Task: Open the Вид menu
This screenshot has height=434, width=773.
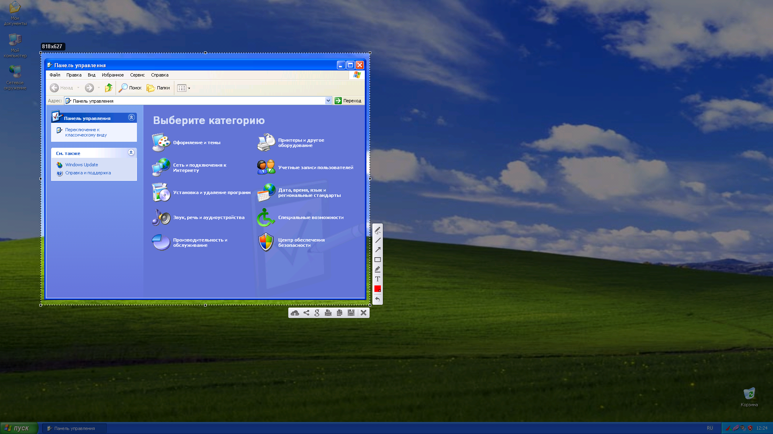Action: (x=91, y=75)
